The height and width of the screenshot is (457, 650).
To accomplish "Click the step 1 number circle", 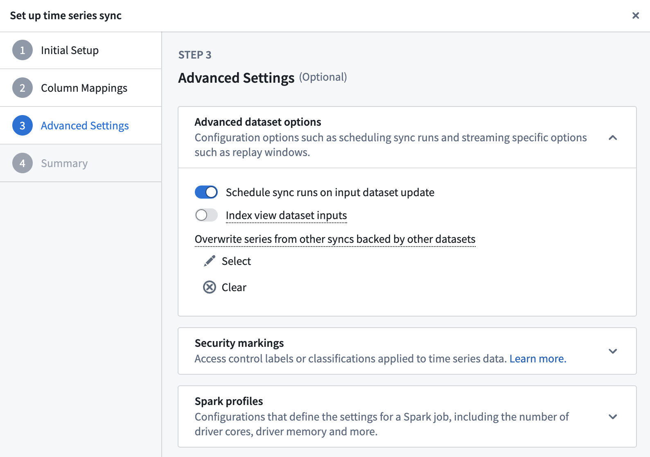I will 23,50.
